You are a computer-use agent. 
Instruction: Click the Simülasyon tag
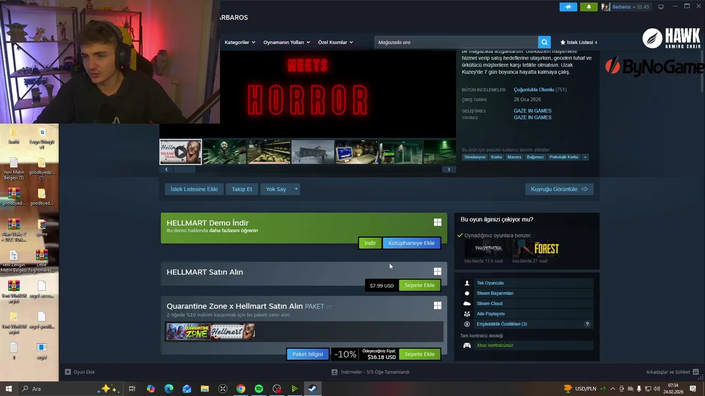point(475,157)
